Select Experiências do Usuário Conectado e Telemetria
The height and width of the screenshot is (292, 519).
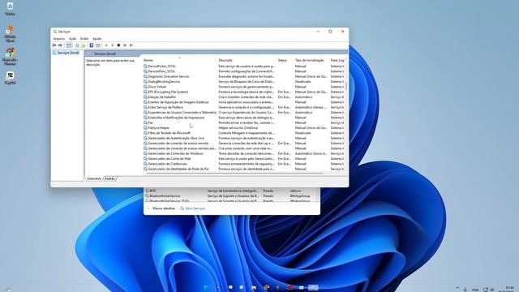[x=243, y=112]
